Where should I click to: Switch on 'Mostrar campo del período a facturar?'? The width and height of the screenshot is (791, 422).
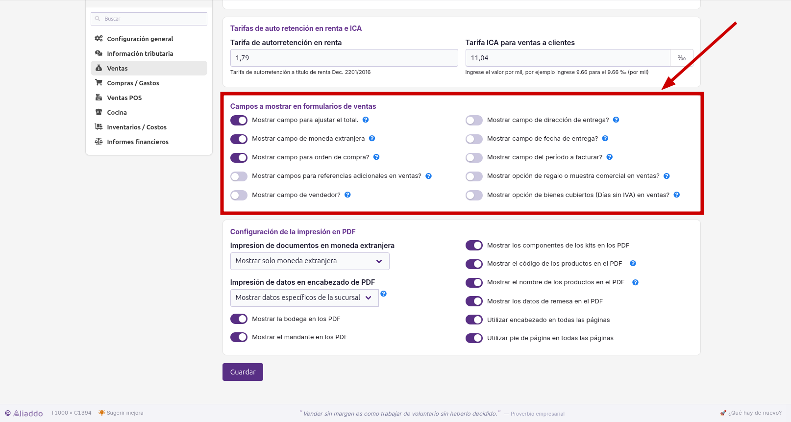(x=474, y=157)
